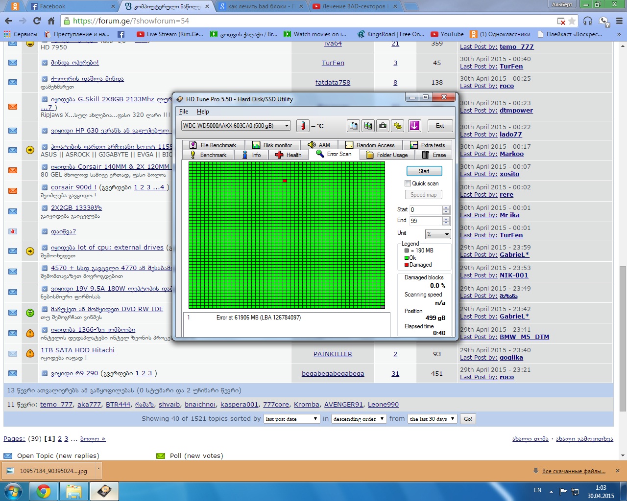Tick the checkbox beside '2X2GB 1333' topic
Image resolution: width=627 pixels, height=501 pixels.
pyautogui.click(x=45, y=208)
